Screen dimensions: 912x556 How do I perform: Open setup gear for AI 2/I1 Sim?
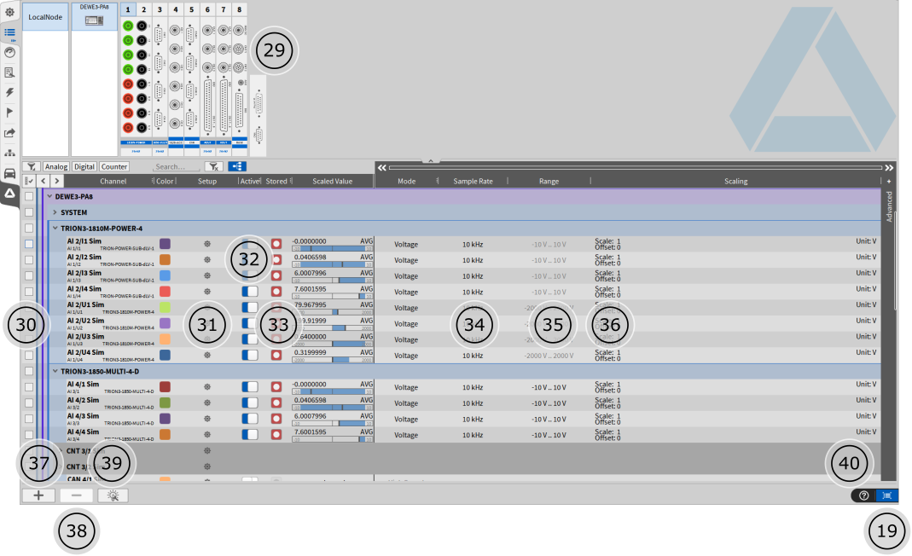207,244
